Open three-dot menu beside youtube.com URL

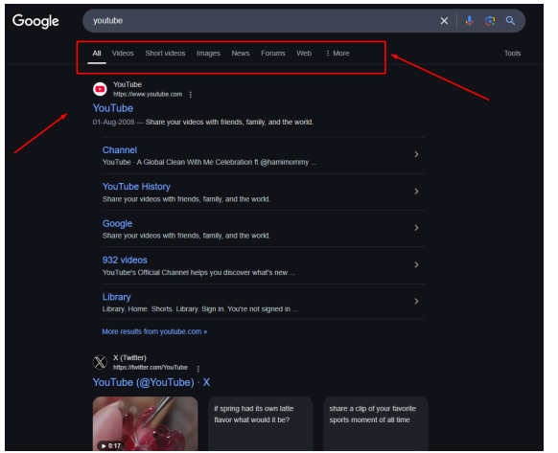191,95
